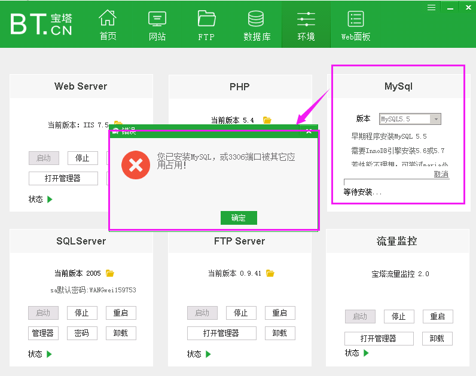
Task: Click 流量监控 重启 button
Action: tap(438, 316)
